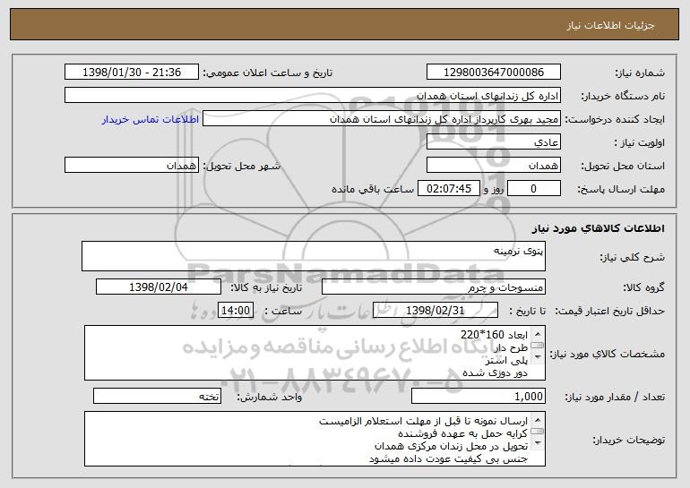Click the text طرح دار

pos(511,347)
